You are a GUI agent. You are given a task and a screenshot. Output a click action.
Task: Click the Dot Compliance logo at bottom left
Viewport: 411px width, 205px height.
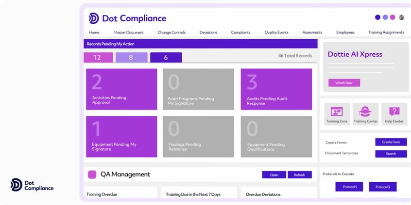(32, 185)
